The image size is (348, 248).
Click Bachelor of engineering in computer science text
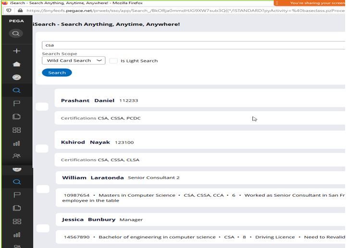[x=157, y=237]
